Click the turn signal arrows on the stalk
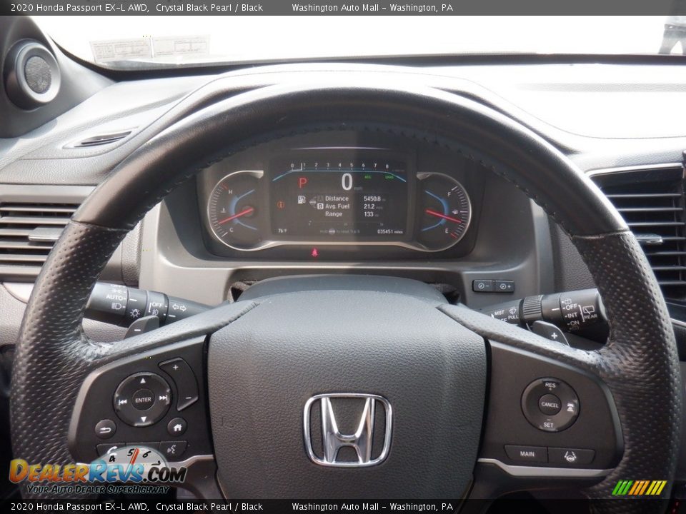This screenshot has width=686, height=514. click(179, 308)
